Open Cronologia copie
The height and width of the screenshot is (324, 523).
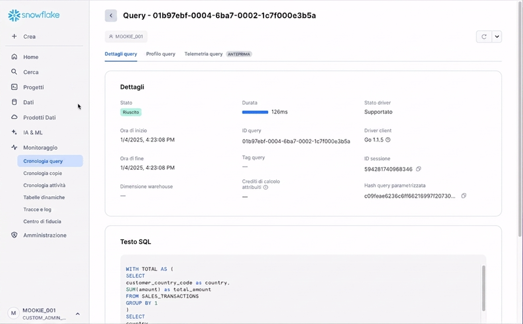coord(43,173)
